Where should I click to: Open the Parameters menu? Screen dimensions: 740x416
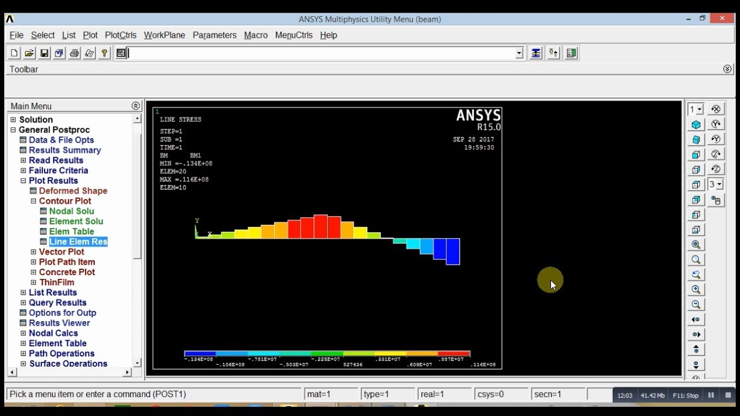pyautogui.click(x=214, y=35)
